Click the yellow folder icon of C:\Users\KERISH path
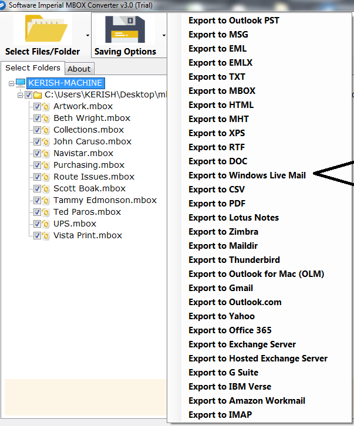Screen dimensions: 354x426 pyautogui.click(x=38, y=95)
